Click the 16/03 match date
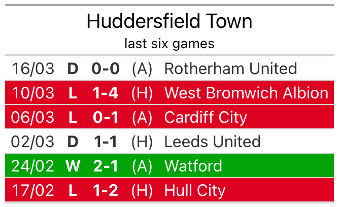This screenshot has width=338, height=207. 33,68
